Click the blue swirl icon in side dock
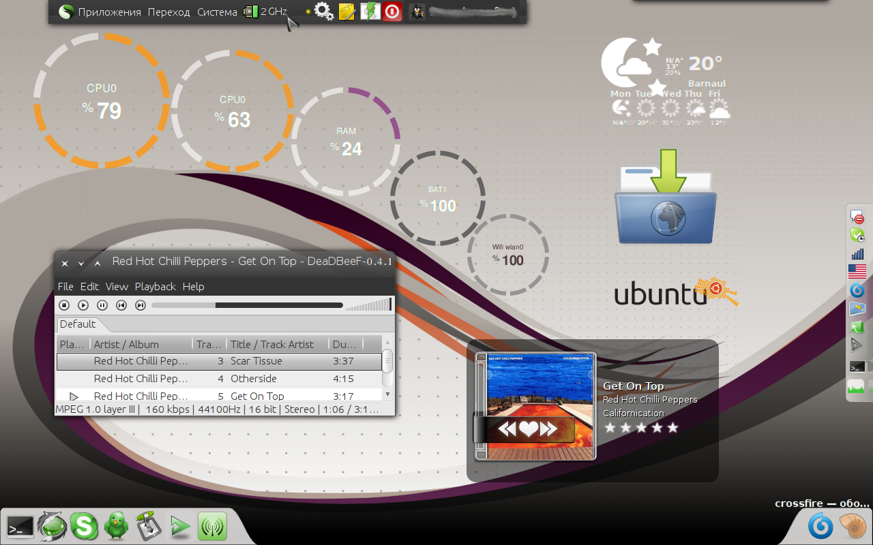 point(857,290)
